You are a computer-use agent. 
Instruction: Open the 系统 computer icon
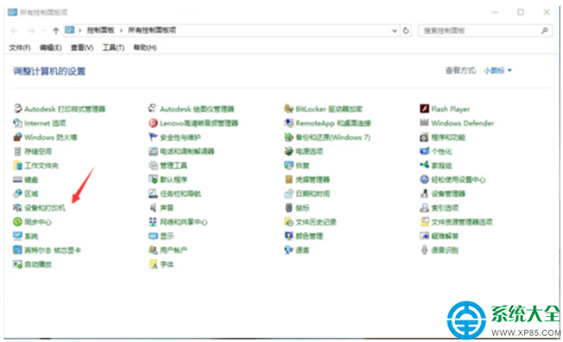pos(17,236)
